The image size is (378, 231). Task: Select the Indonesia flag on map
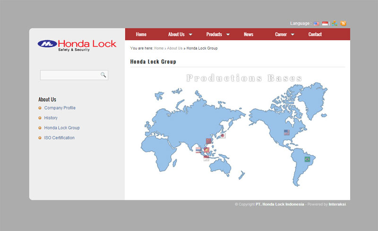tap(206, 158)
